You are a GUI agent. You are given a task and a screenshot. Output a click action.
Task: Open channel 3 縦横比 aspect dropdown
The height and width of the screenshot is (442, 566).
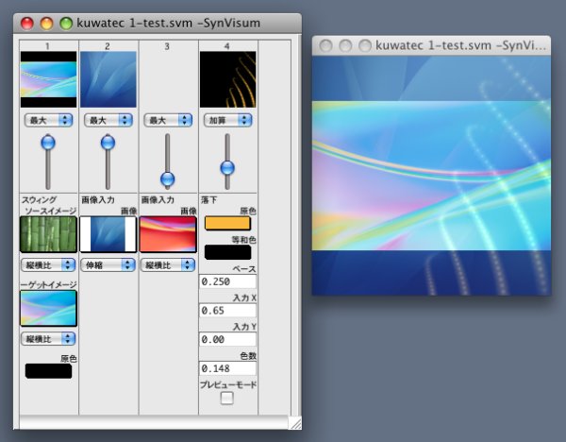(x=168, y=265)
